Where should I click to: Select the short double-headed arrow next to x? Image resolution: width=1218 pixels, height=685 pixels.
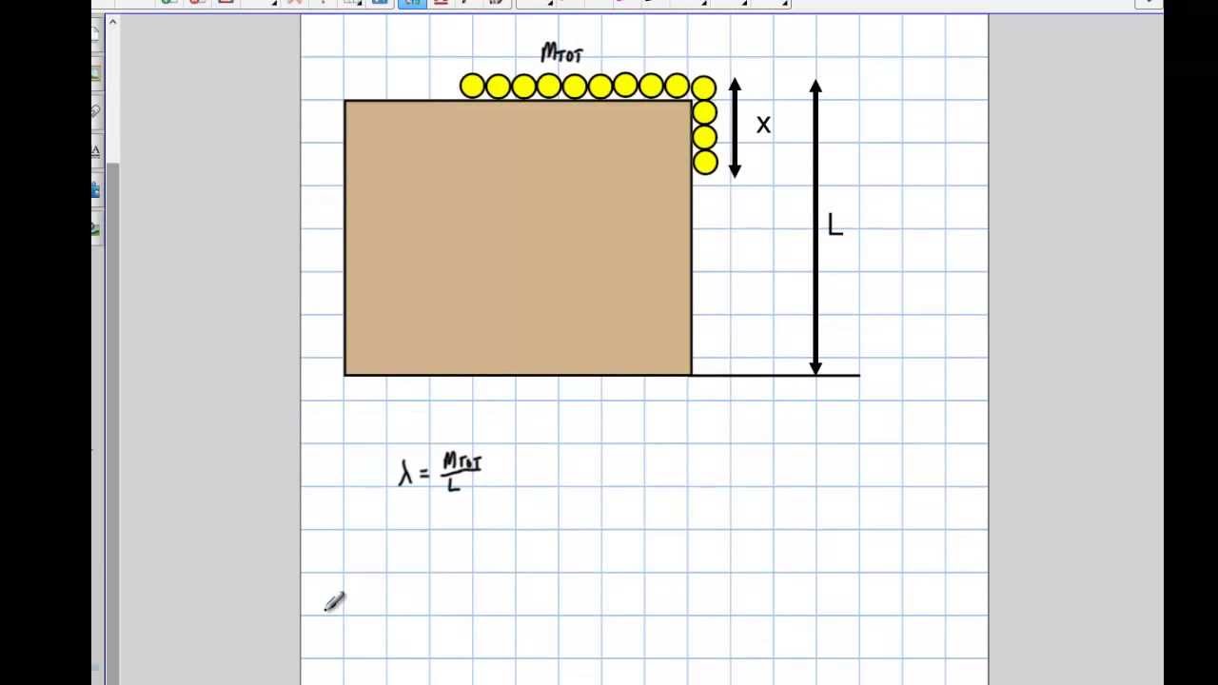735,127
